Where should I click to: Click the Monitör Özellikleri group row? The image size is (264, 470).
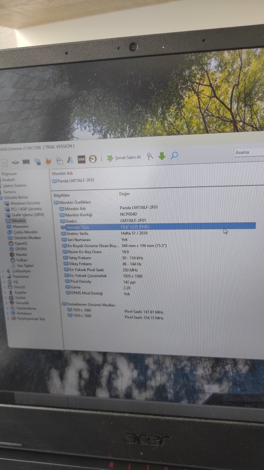[73, 203]
